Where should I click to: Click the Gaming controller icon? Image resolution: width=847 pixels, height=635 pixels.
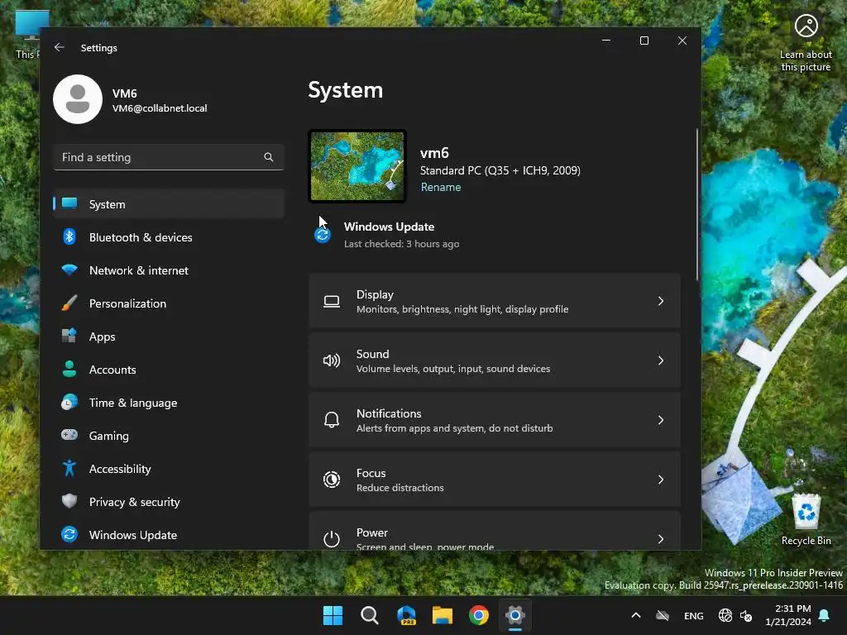69,435
